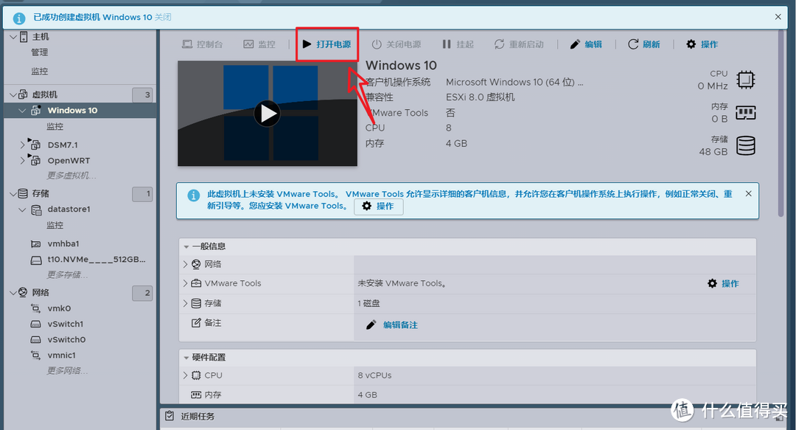Select the vmhba1 adapter

[63, 244]
